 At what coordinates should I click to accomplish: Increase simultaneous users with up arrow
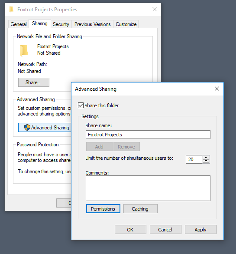click(x=206, y=158)
